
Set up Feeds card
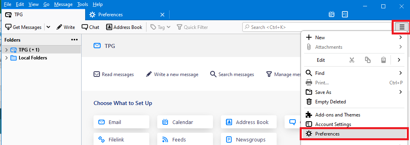coord(185,139)
